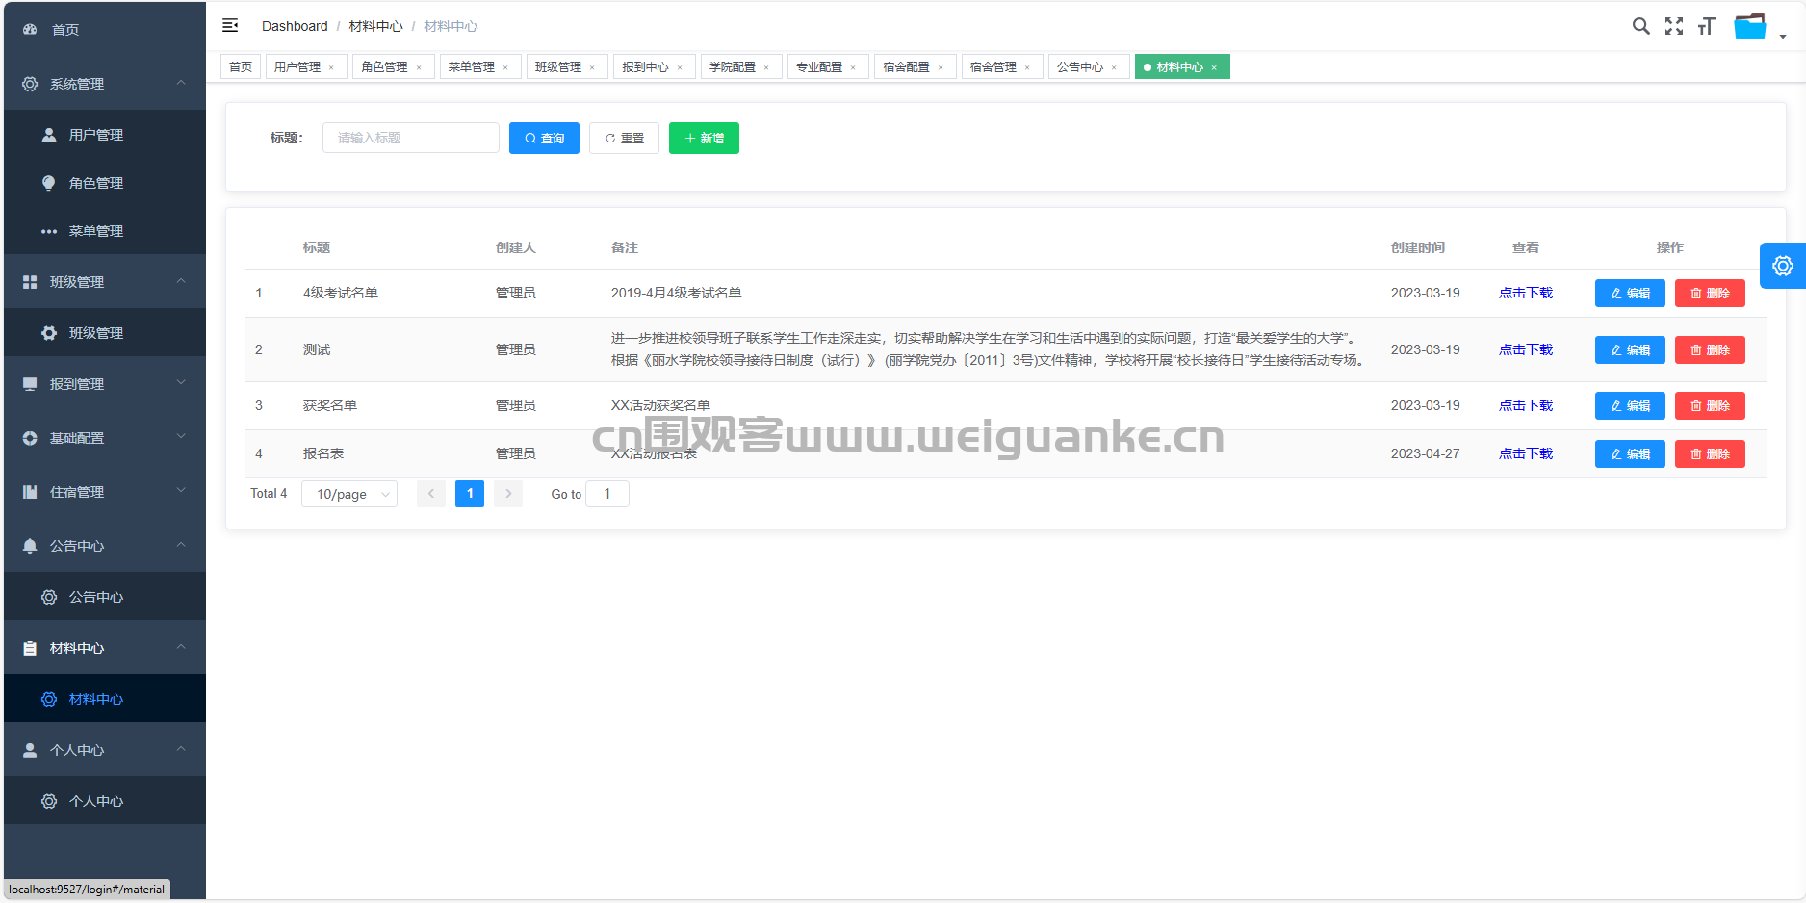
Task: Click the 报到管理 monitor icon
Action: [30, 384]
